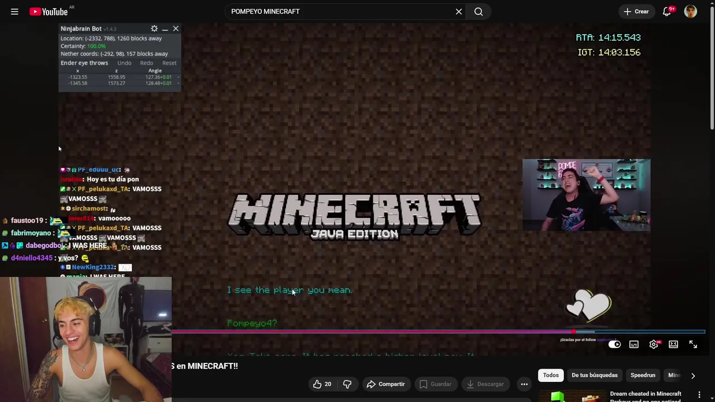The image size is (715, 402).
Task: Toggle the autoplay switch
Action: (x=614, y=344)
